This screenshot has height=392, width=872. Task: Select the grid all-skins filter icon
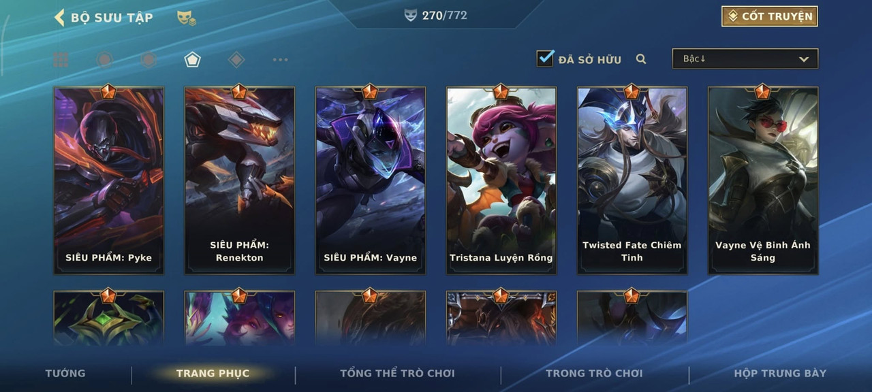pos(61,60)
